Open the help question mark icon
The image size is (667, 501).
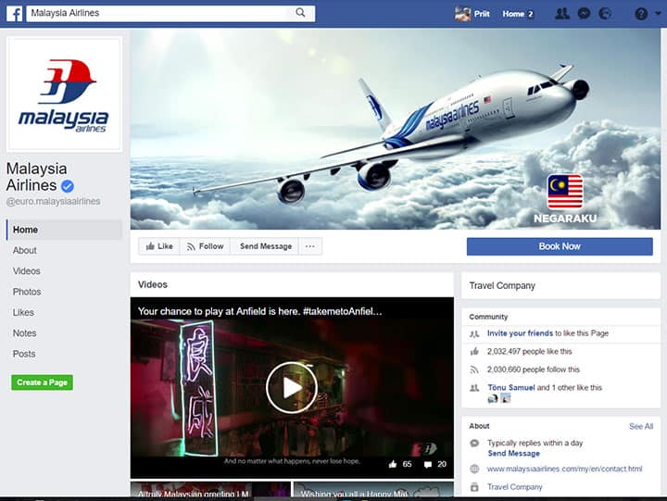tap(641, 14)
